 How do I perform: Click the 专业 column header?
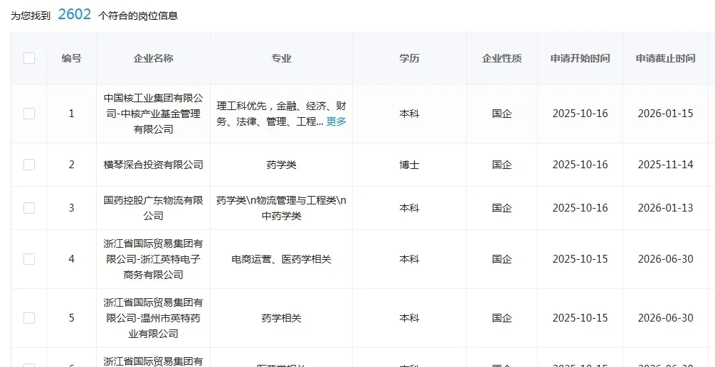click(281, 58)
